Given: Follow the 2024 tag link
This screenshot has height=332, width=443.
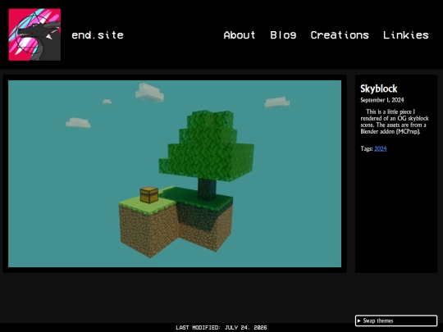Looking at the screenshot, I should coord(381,148).
